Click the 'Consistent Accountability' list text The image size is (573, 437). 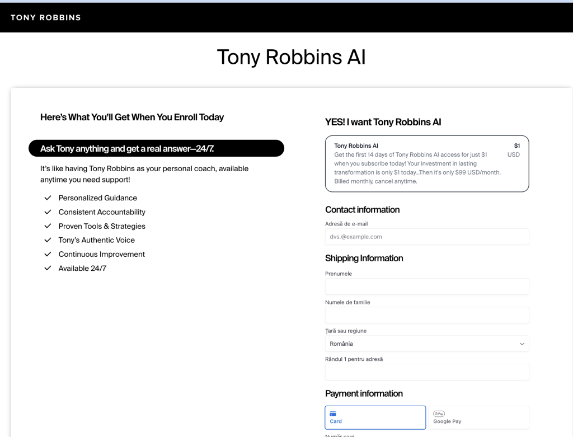102,212
